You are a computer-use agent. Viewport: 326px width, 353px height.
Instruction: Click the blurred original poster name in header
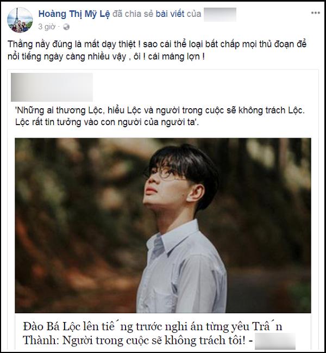point(220,14)
